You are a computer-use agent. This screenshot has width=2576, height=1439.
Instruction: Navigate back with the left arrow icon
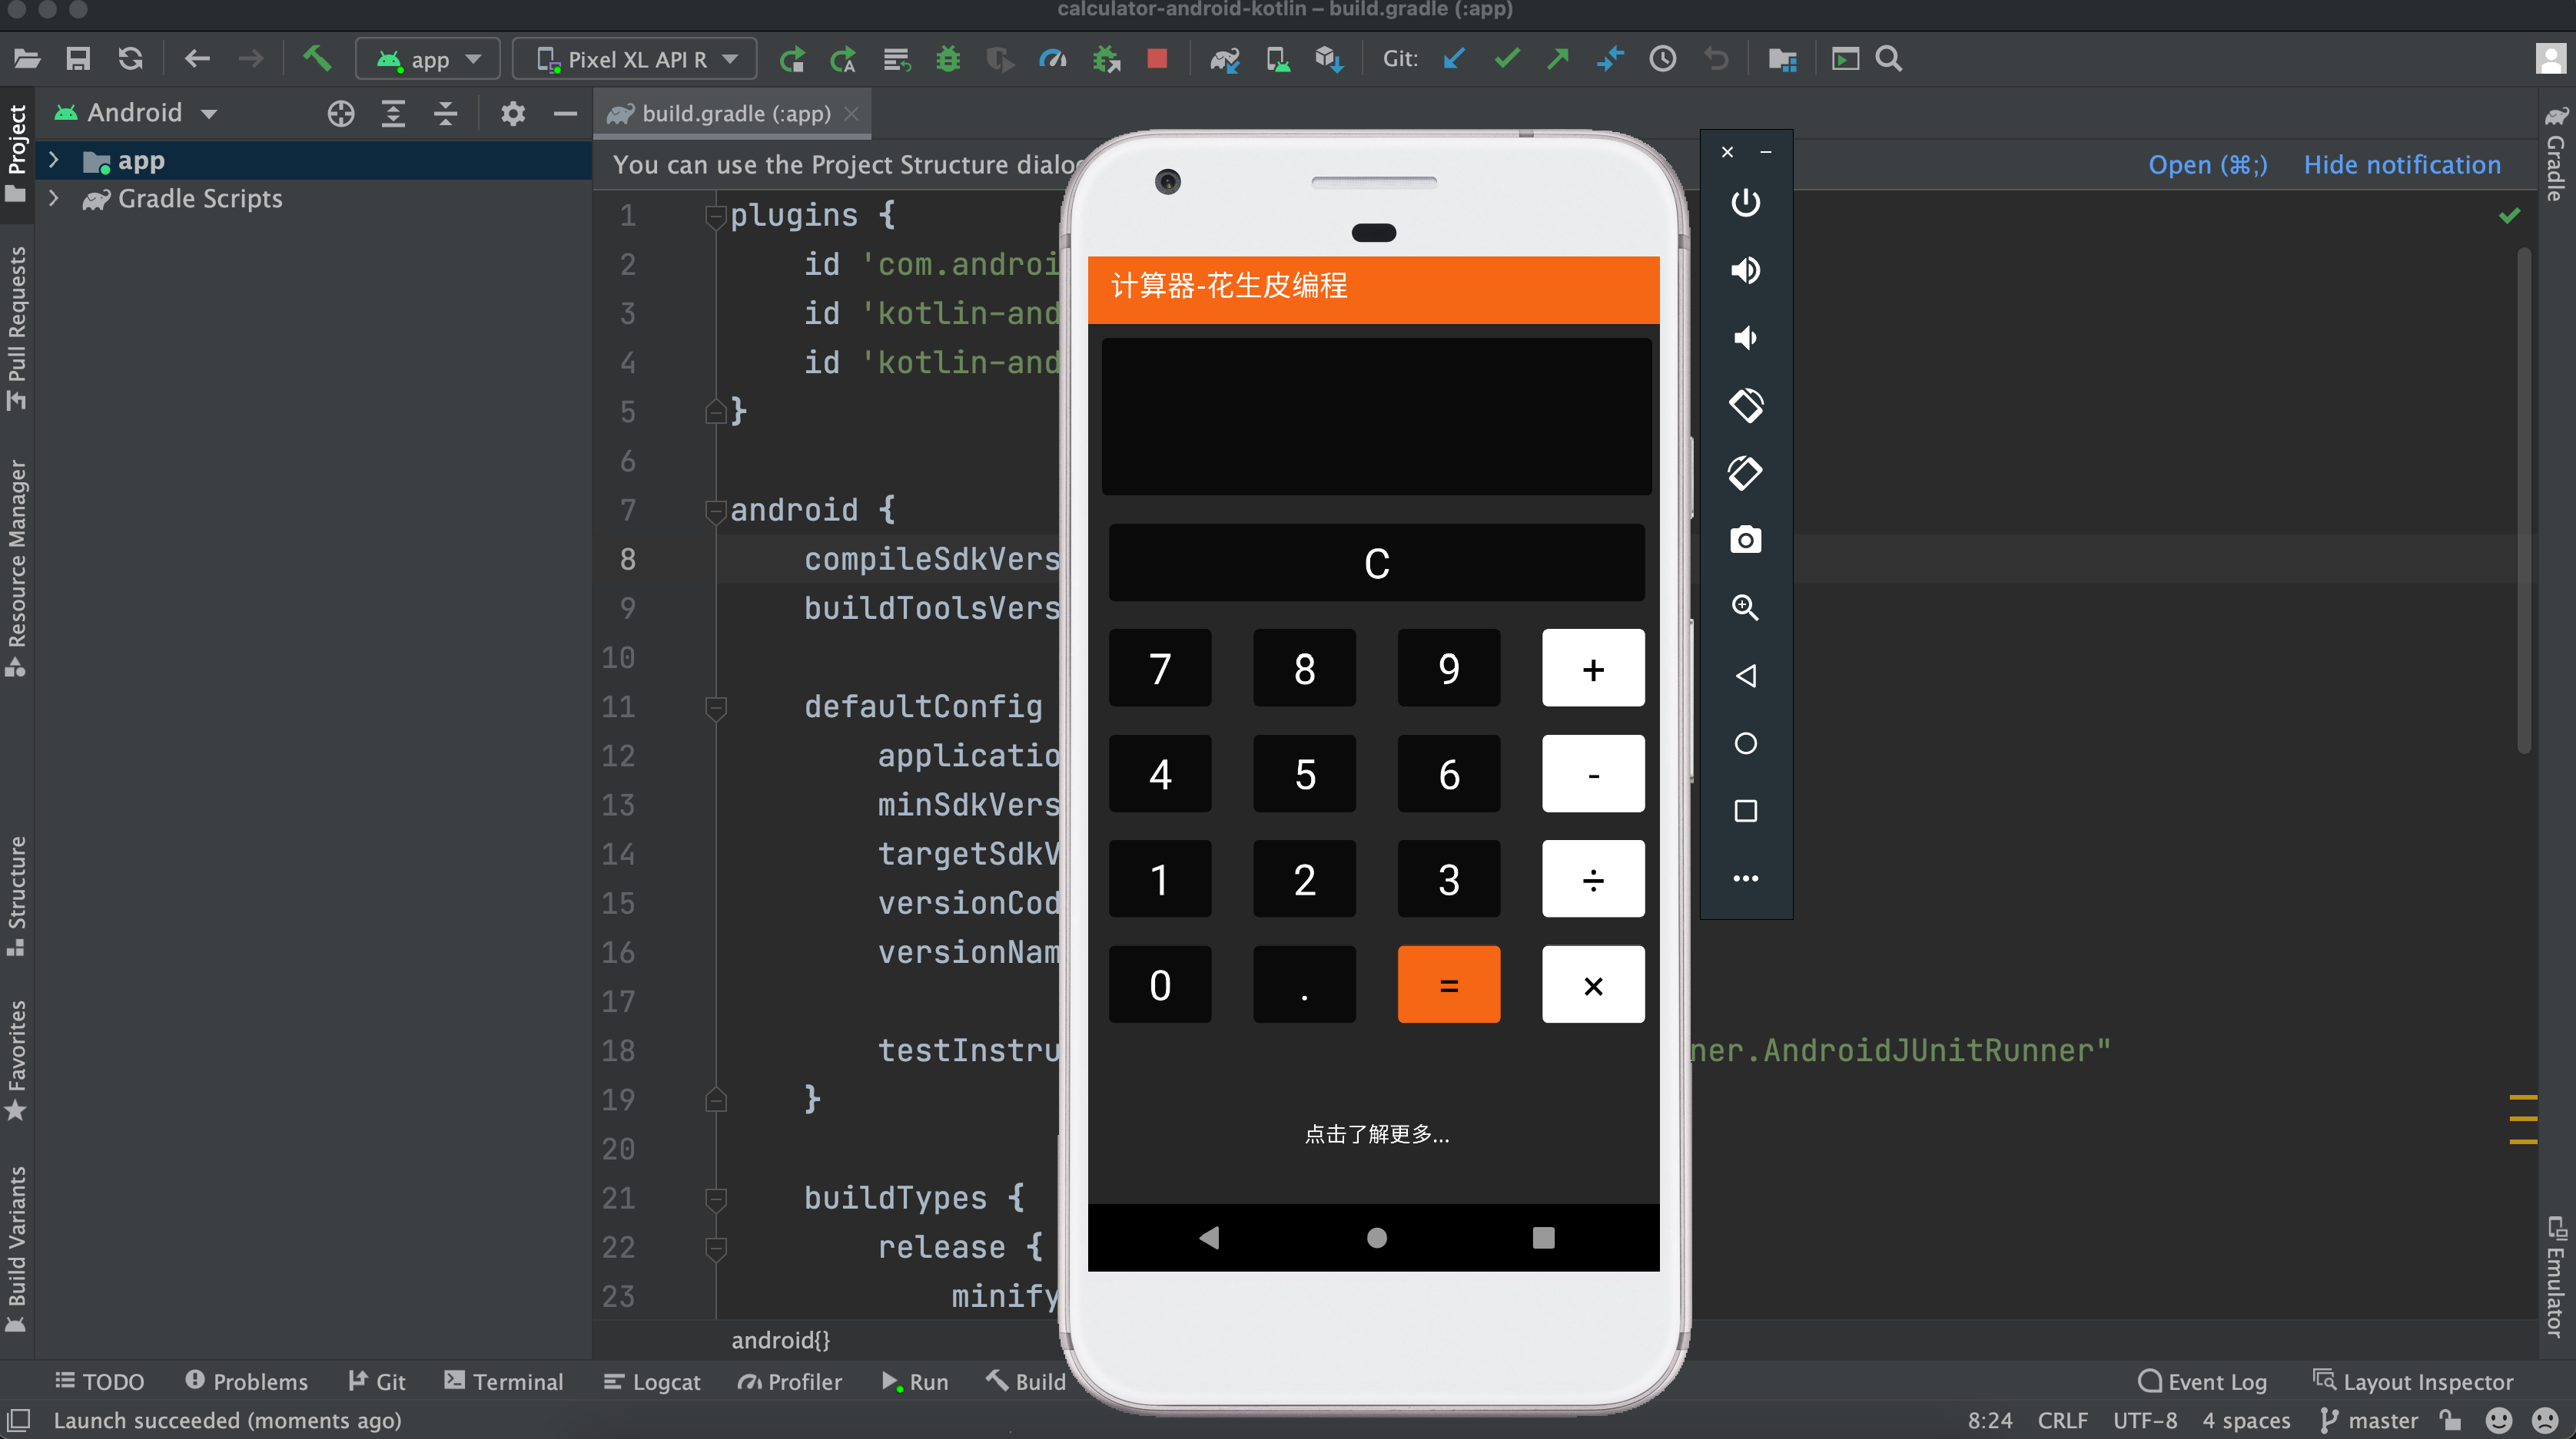[x=197, y=59]
